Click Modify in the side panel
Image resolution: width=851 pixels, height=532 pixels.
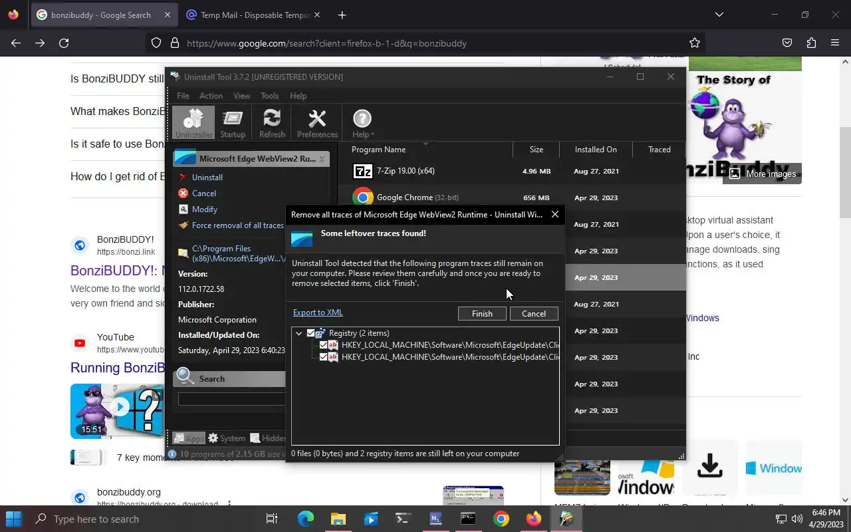coord(204,209)
